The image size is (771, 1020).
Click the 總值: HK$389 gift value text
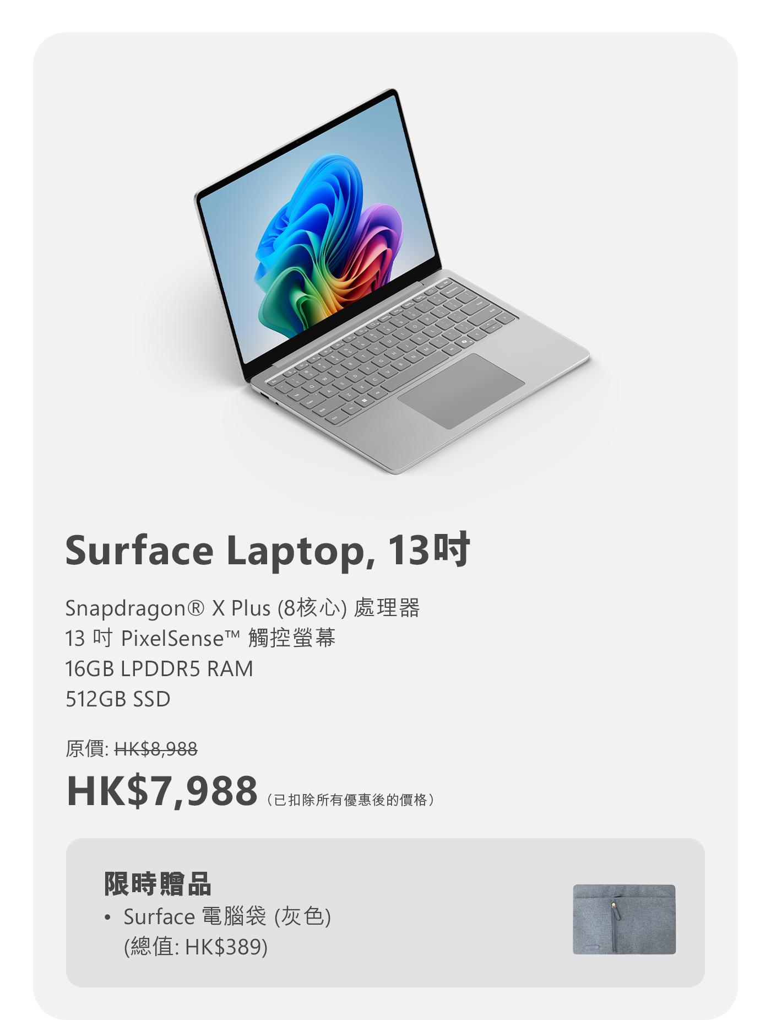pyautogui.click(x=196, y=947)
